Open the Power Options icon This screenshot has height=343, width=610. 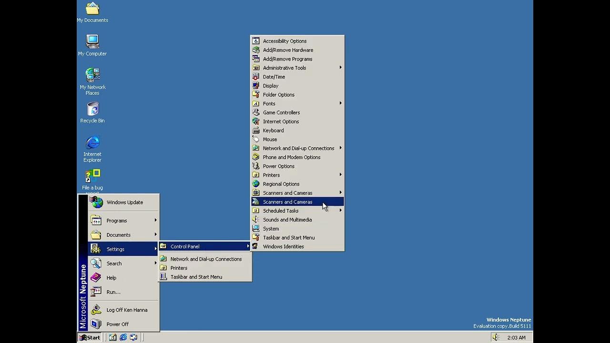point(256,166)
